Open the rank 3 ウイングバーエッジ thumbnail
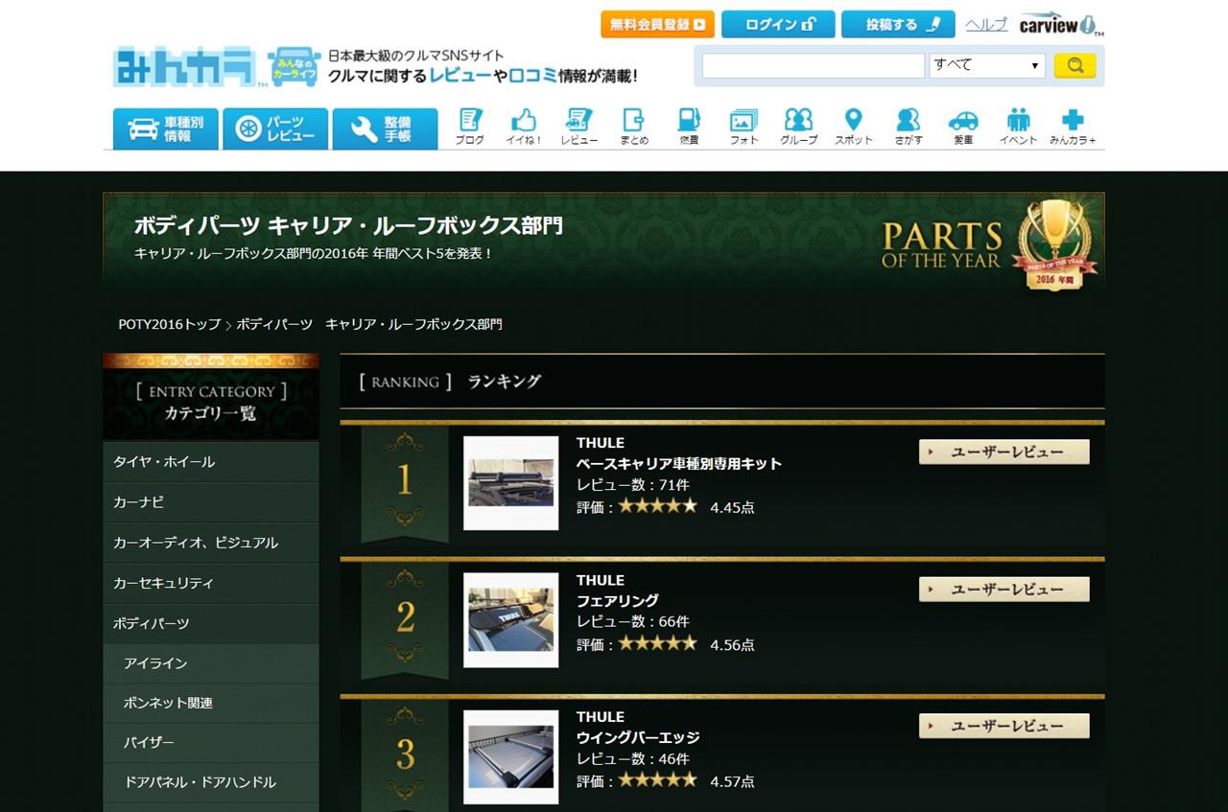Viewport: 1228px width, 812px height. pos(511,757)
